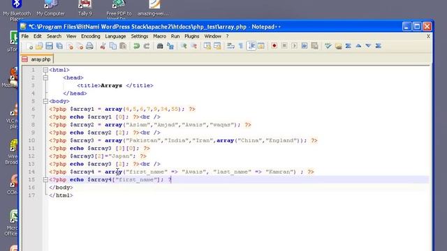Zoom out of the editor text

[x=194, y=46]
